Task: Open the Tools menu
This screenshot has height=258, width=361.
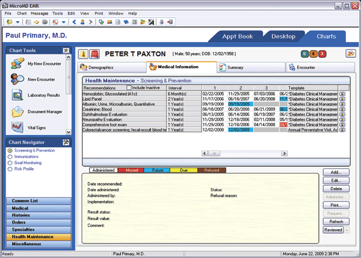Action: tap(57, 13)
